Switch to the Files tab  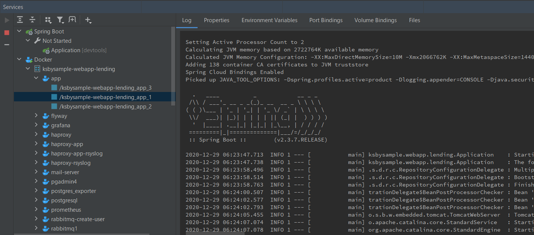[414, 20]
